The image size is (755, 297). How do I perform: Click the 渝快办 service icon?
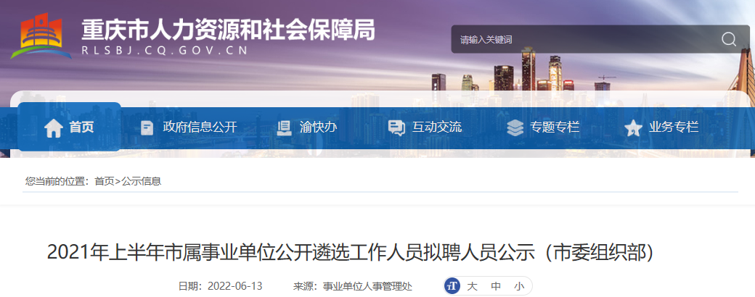(x=284, y=127)
